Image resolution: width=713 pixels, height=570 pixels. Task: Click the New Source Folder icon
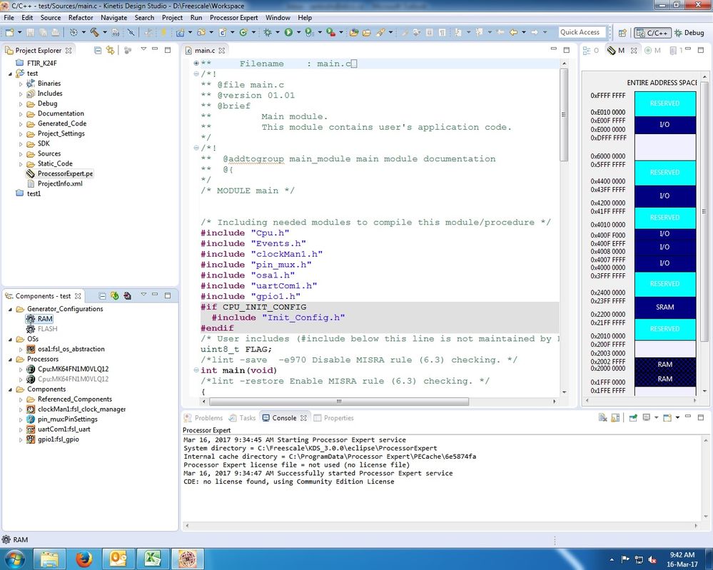pyautogui.click(x=201, y=32)
